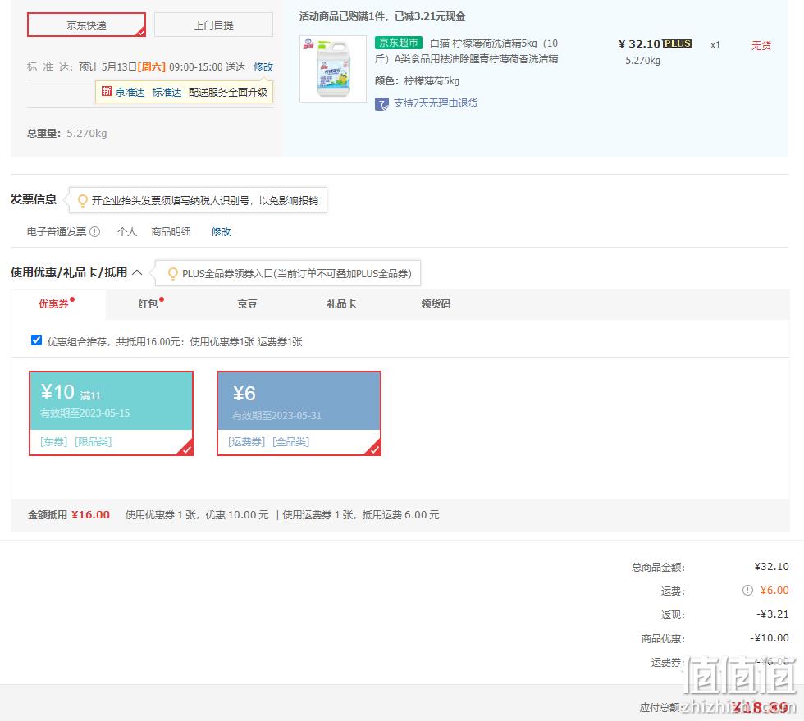Click the 商品优惠 -¥10.00 value
This screenshot has width=804, height=721.
point(770,638)
